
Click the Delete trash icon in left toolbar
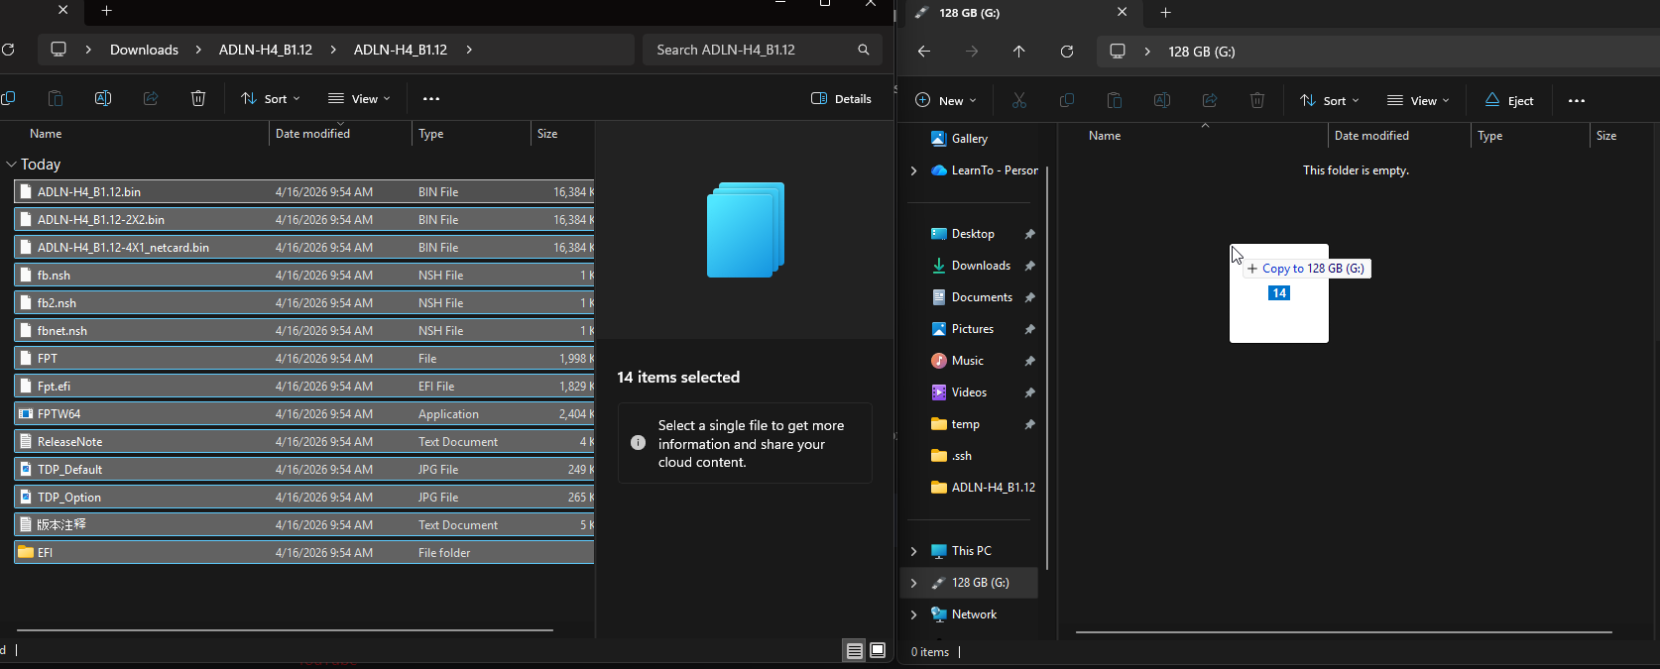click(x=198, y=98)
